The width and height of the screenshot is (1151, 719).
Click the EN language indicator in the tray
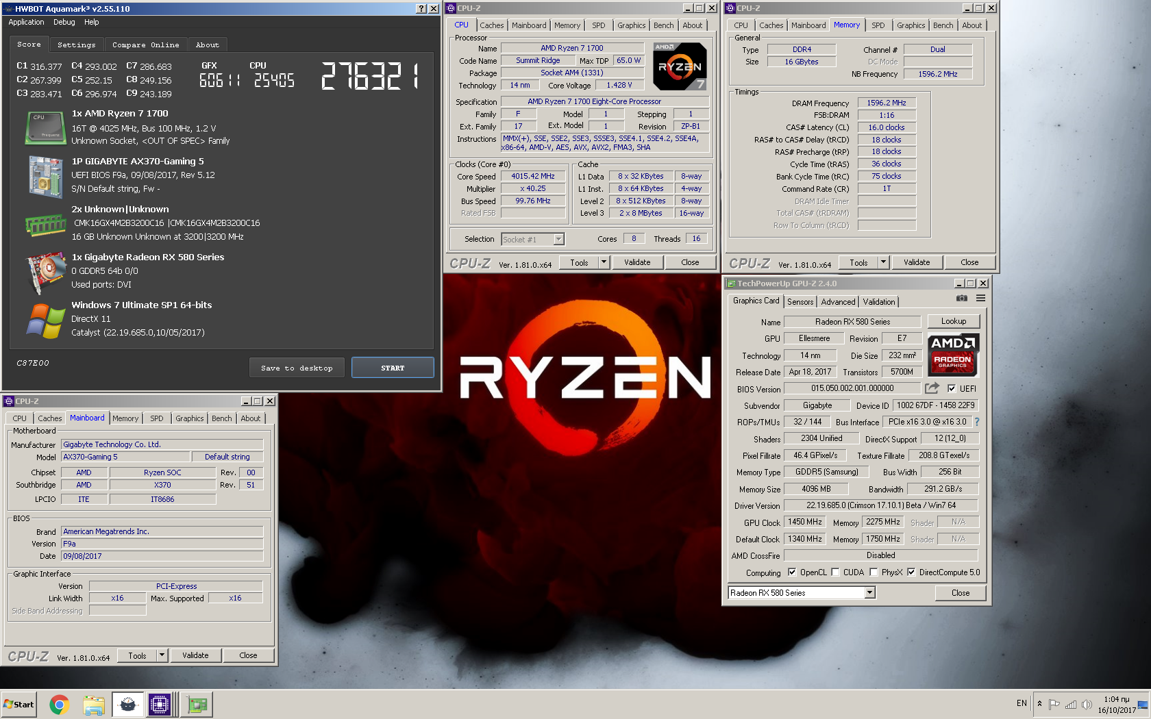pos(1022,703)
